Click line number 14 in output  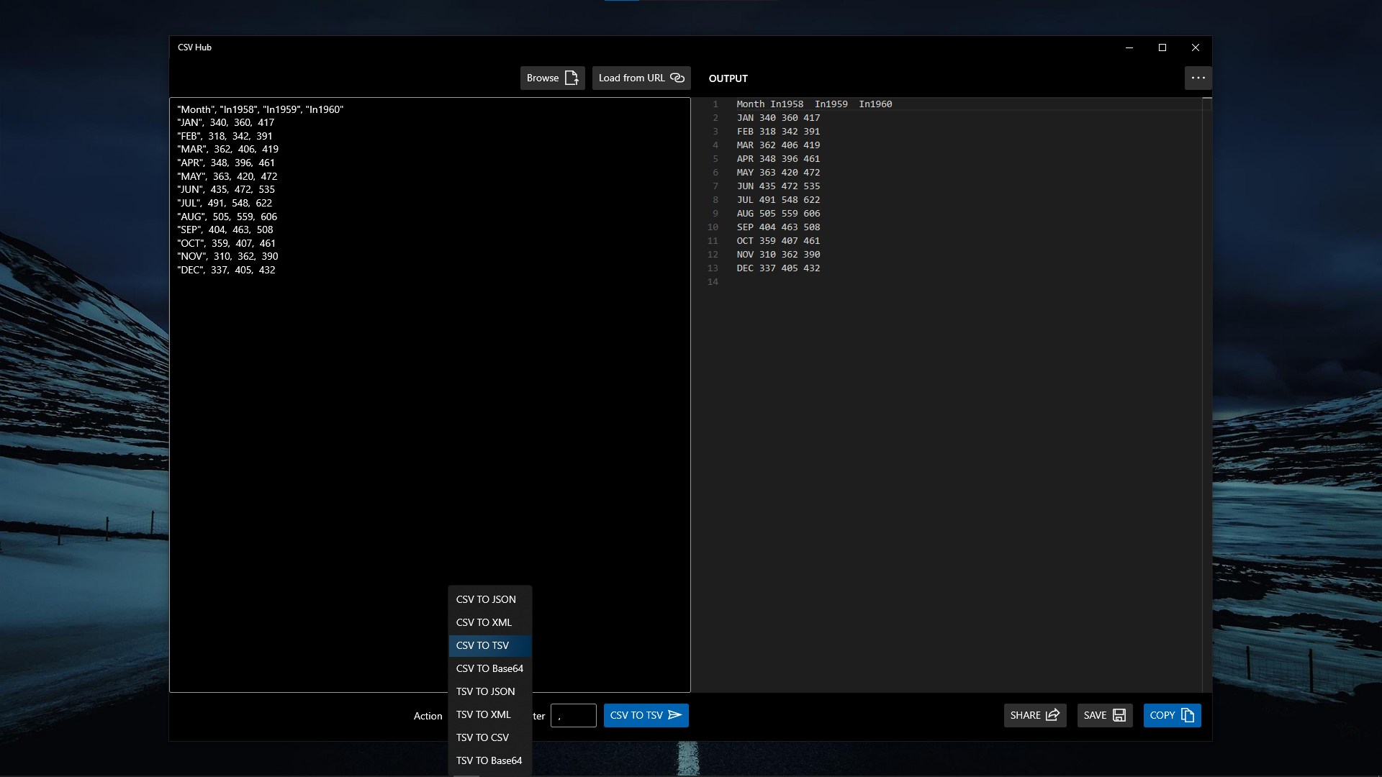(713, 282)
